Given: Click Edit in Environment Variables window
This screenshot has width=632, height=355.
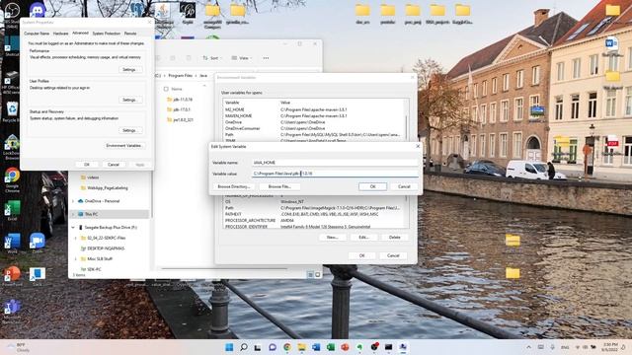Looking at the screenshot, I should pyautogui.click(x=363, y=237).
